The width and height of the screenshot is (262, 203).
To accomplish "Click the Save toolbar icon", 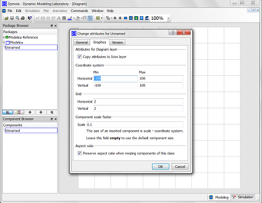I will [x=12, y=18].
